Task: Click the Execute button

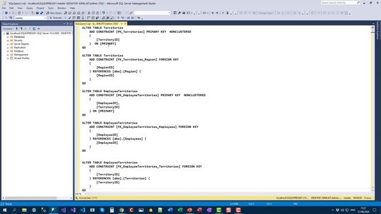Action: (55, 18)
